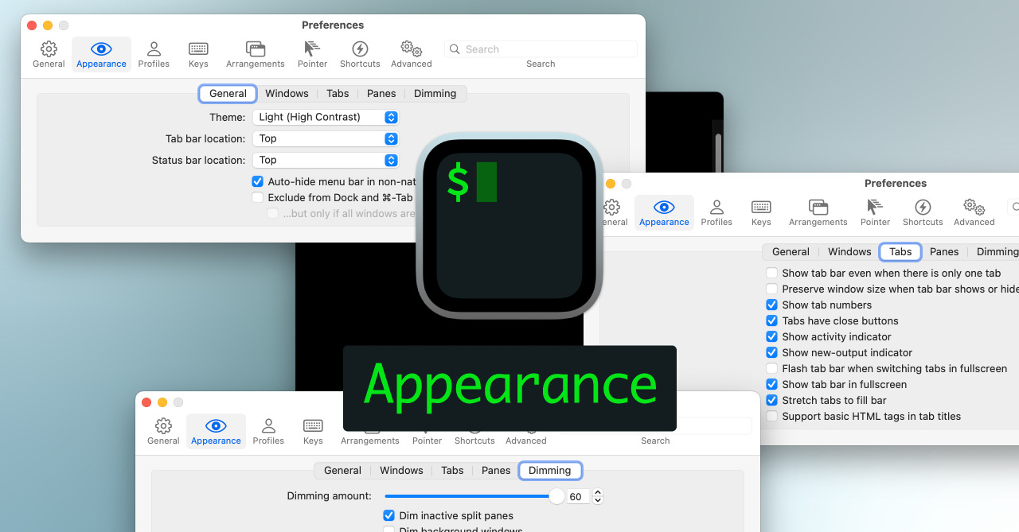Disable 'Show tab numbers'
Viewport: 1019px width, 532px height.
[771, 305]
